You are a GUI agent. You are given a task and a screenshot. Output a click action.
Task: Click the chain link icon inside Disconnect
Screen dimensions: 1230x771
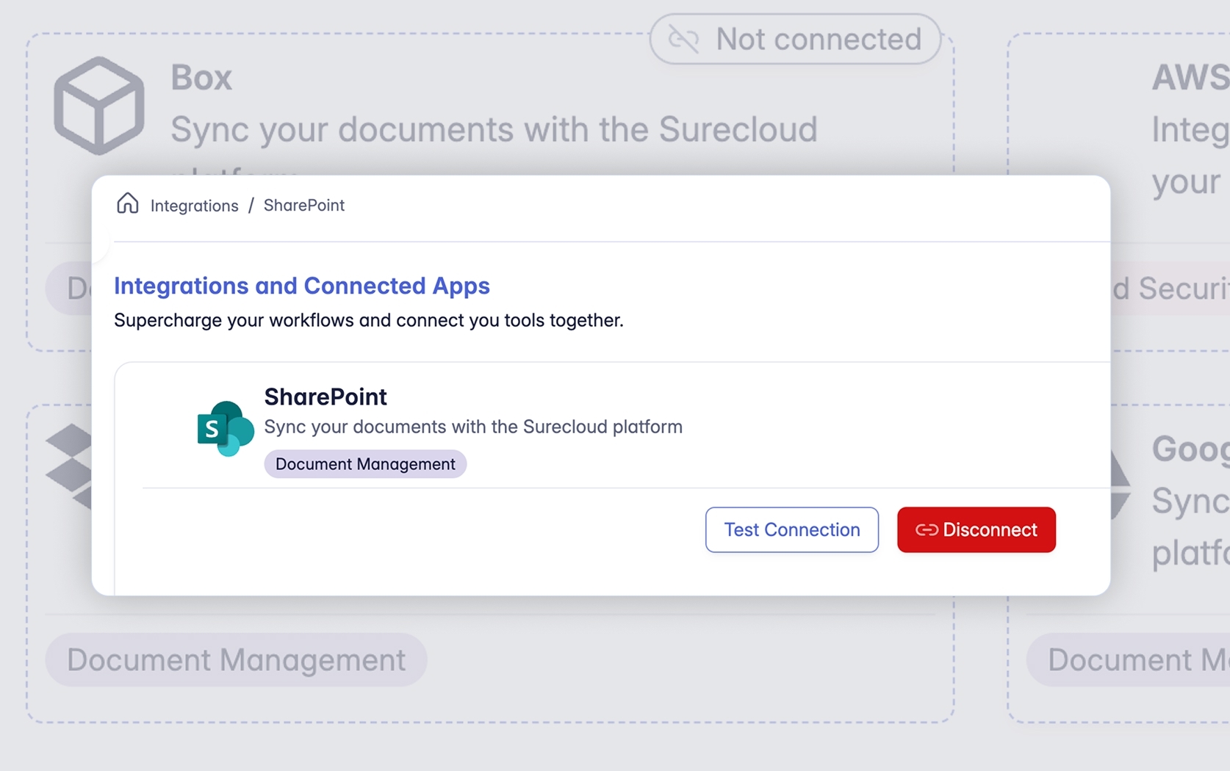(926, 530)
